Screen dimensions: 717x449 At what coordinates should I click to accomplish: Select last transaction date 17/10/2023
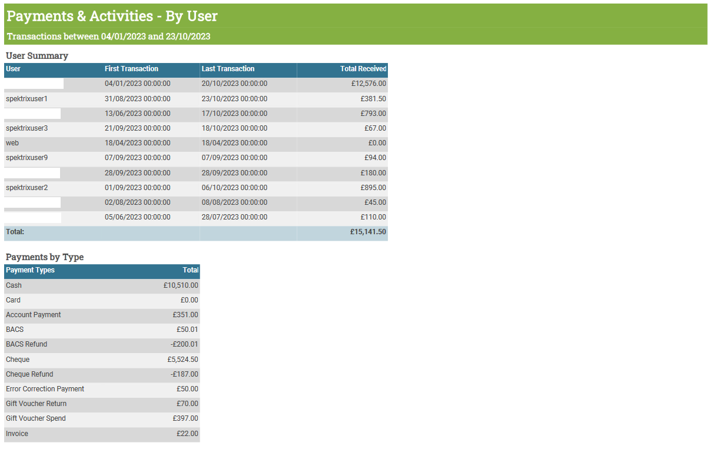[234, 114]
